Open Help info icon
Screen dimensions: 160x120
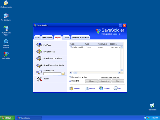click(x=116, y=88)
